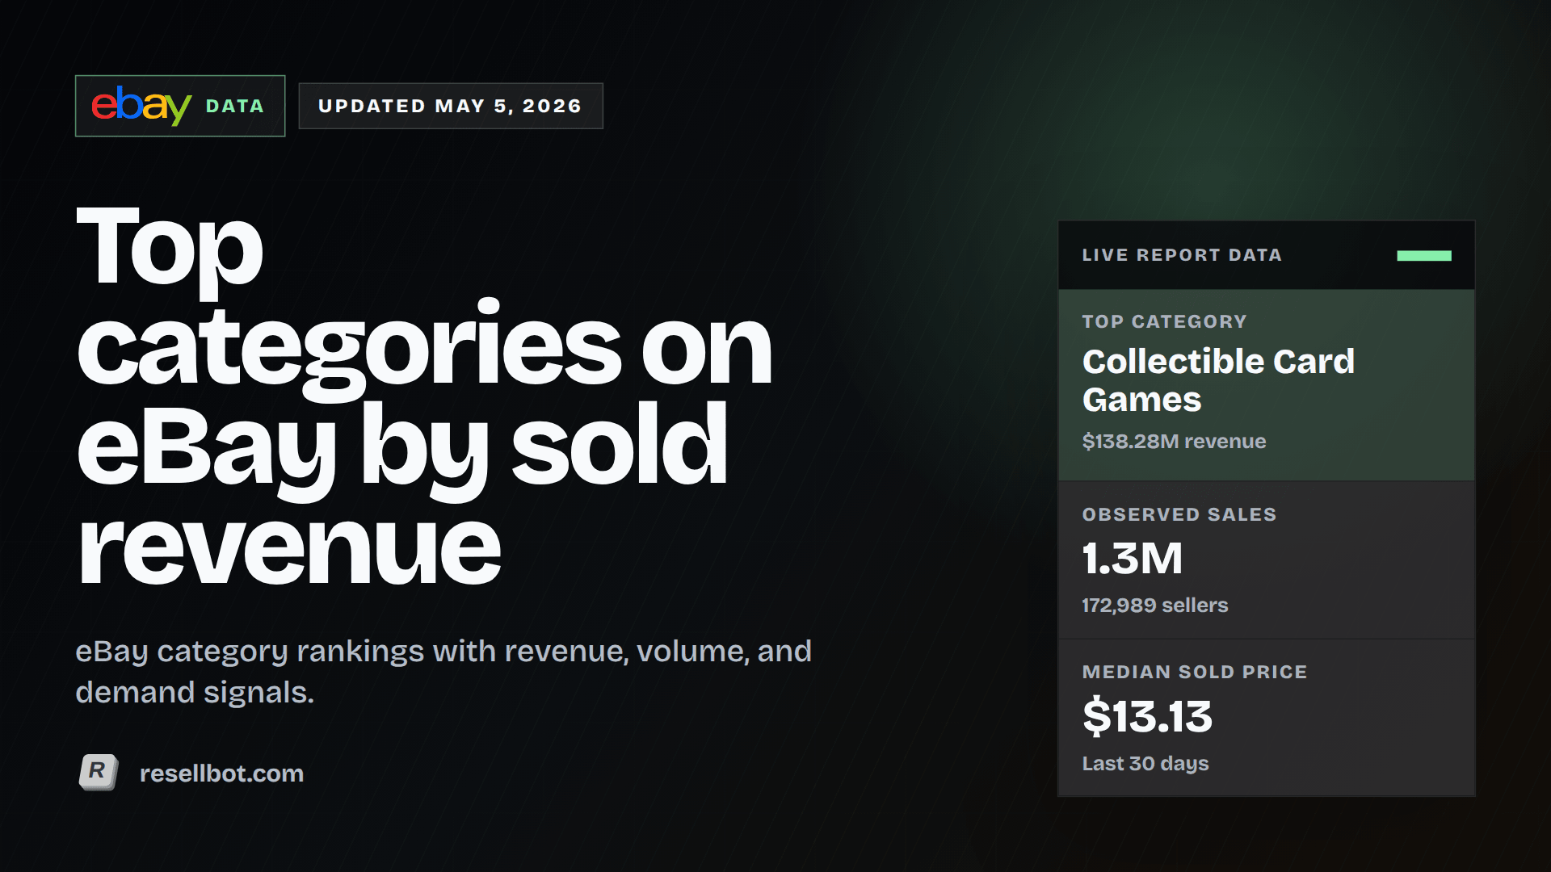Click the 172,989 sellers text
The height and width of the screenshot is (872, 1551).
point(1155,605)
